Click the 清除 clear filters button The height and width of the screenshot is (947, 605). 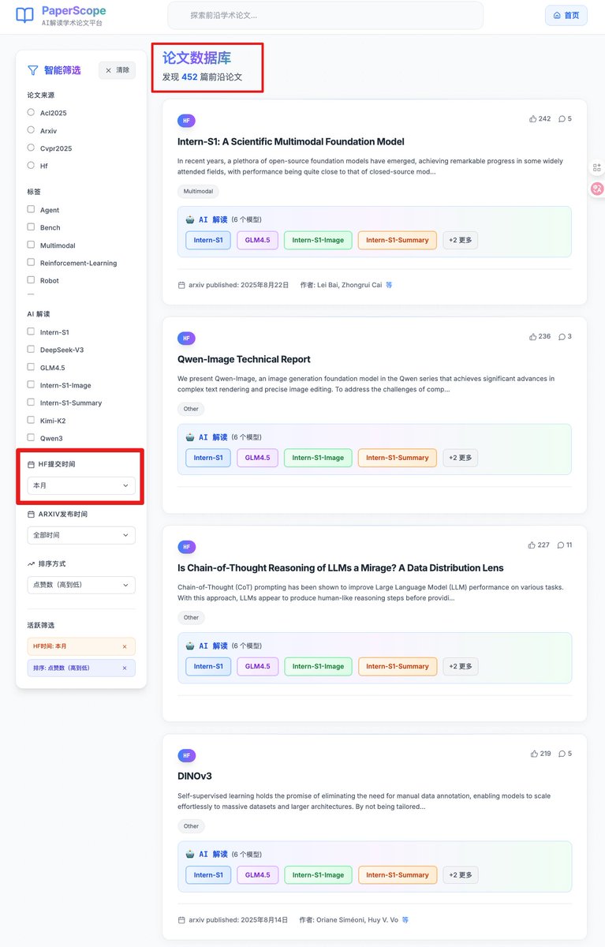[117, 70]
